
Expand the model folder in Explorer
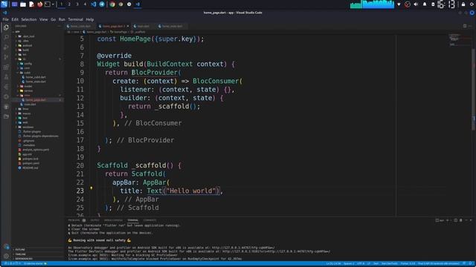(x=37, y=86)
